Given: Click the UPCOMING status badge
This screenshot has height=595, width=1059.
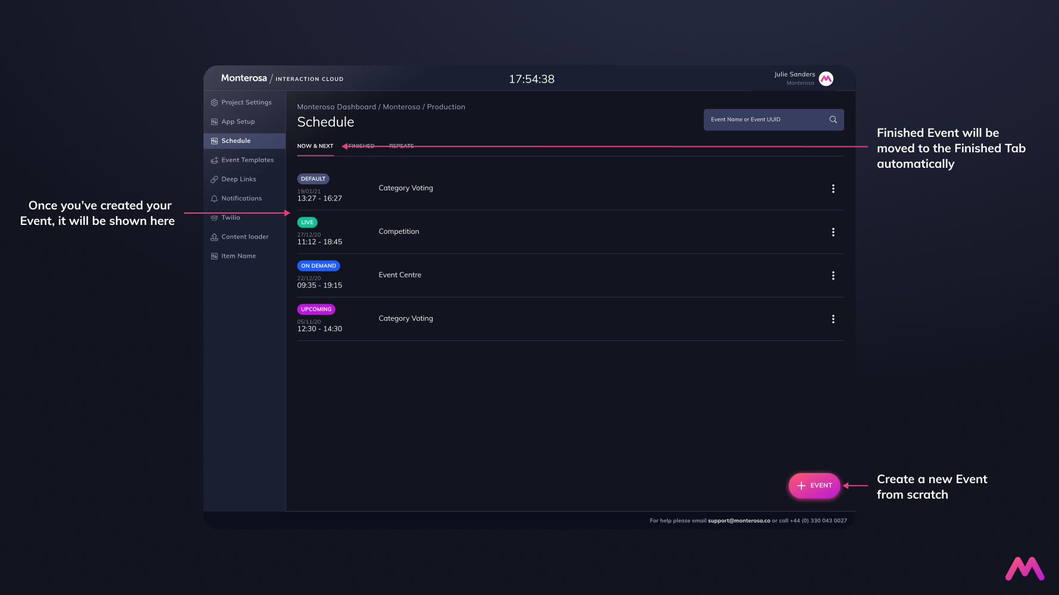Looking at the screenshot, I should [x=316, y=309].
